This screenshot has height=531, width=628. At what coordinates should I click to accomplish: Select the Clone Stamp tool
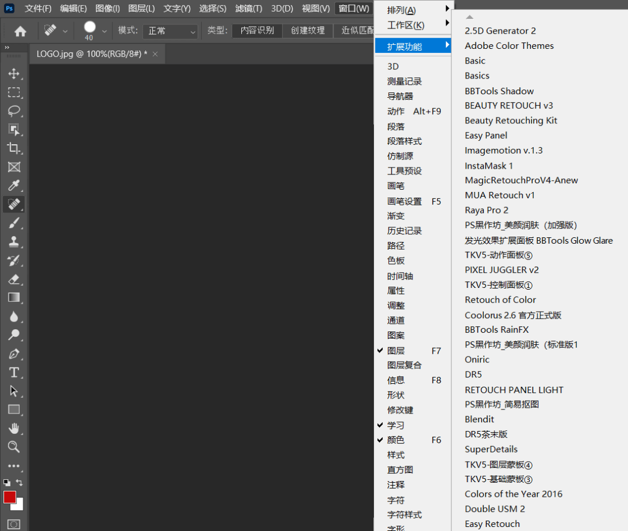(14, 241)
